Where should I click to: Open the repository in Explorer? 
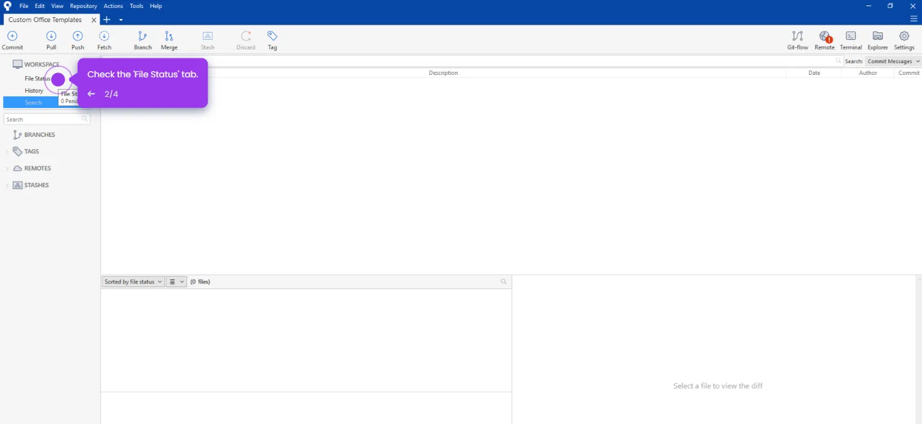coord(878,40)
